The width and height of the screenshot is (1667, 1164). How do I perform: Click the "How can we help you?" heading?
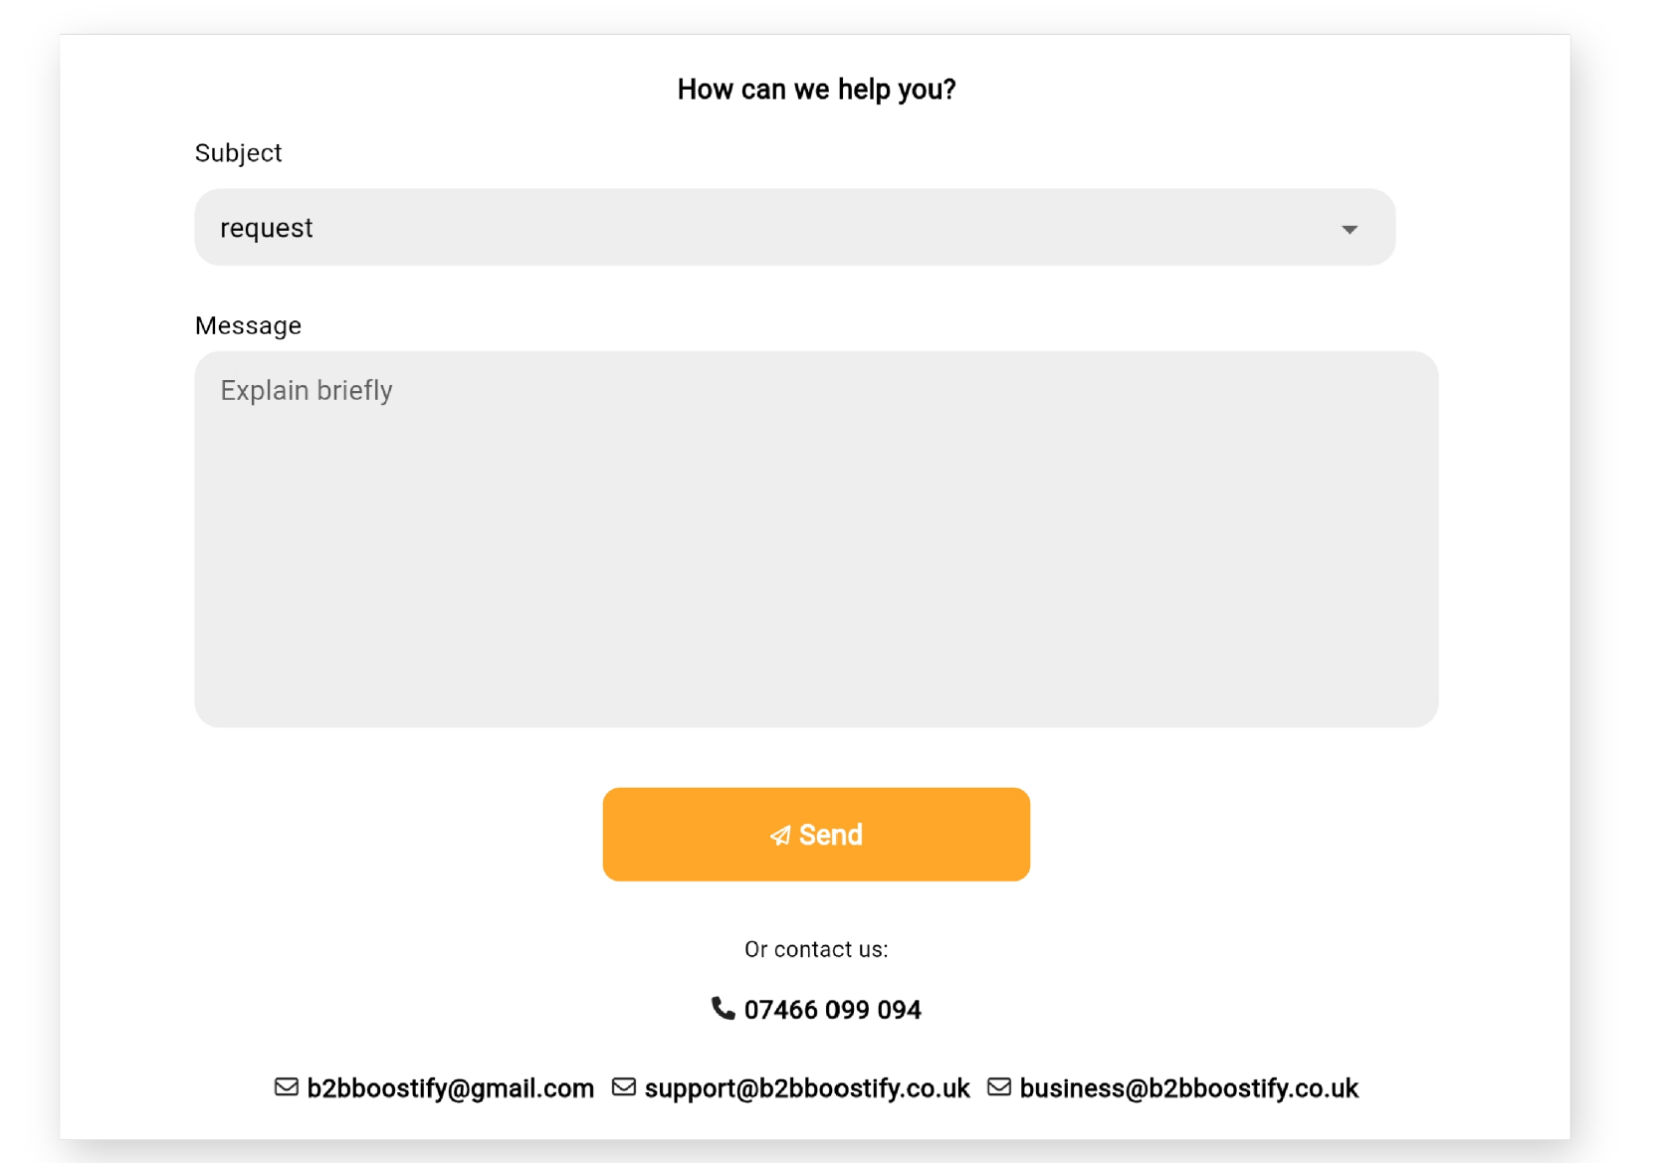816,90
